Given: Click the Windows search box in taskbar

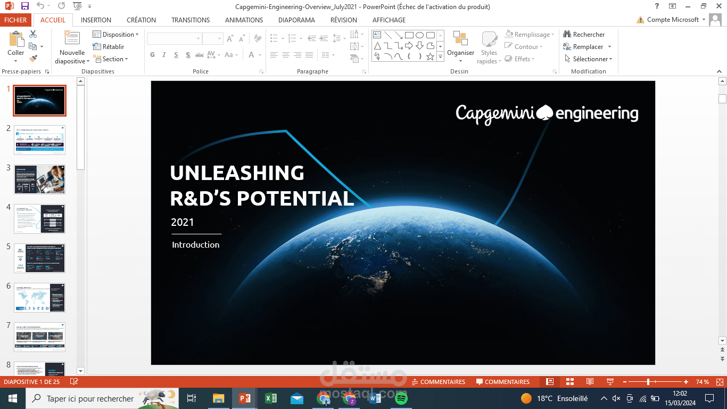Looking at the screenshot, I should coord(103,398).
